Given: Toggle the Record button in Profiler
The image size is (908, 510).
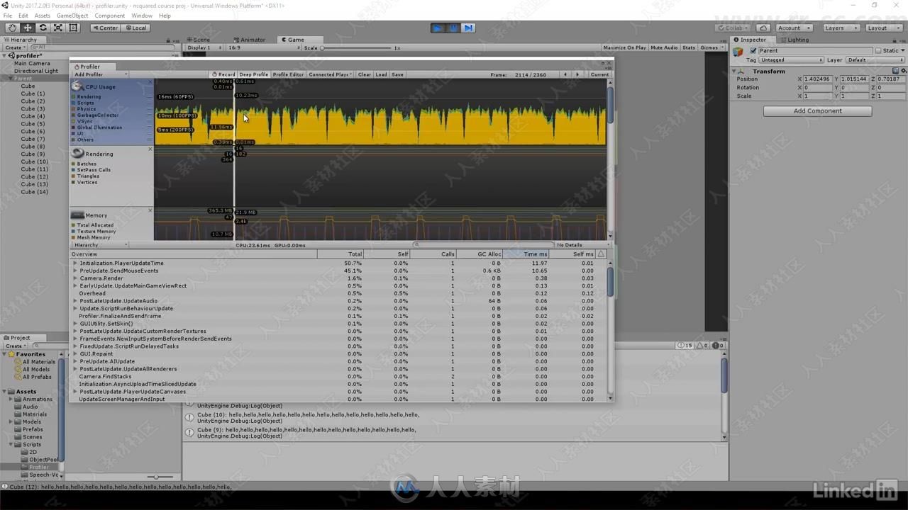Looking at the screenshot, I should pyautogui.click(x=223, y=74).
